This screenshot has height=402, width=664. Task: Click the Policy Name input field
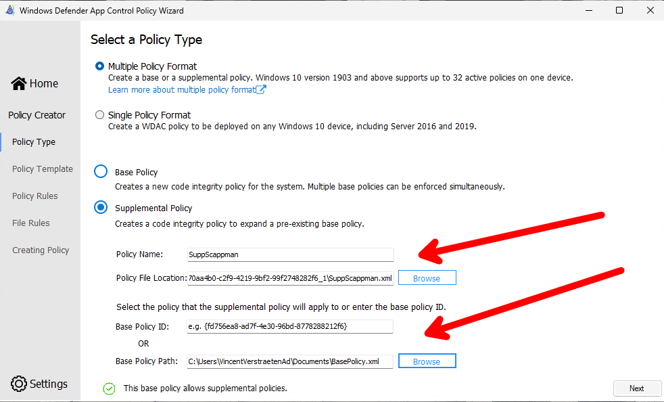click(291, 255)
